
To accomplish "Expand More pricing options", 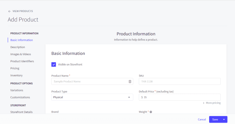I will (213, 103).
